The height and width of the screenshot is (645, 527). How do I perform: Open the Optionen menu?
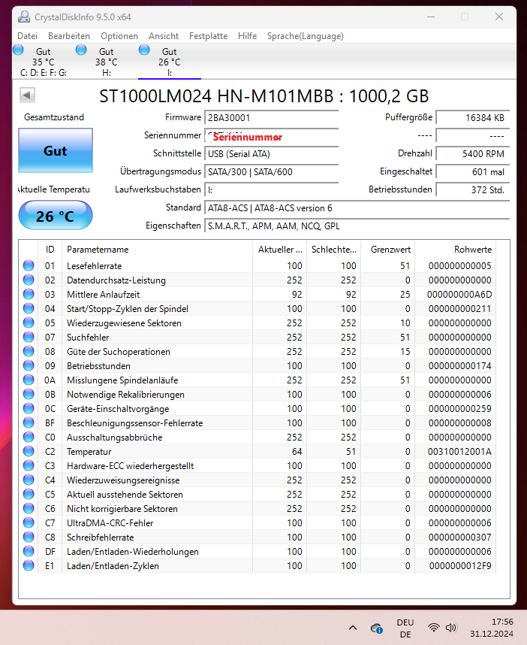[x=119, y=36]
